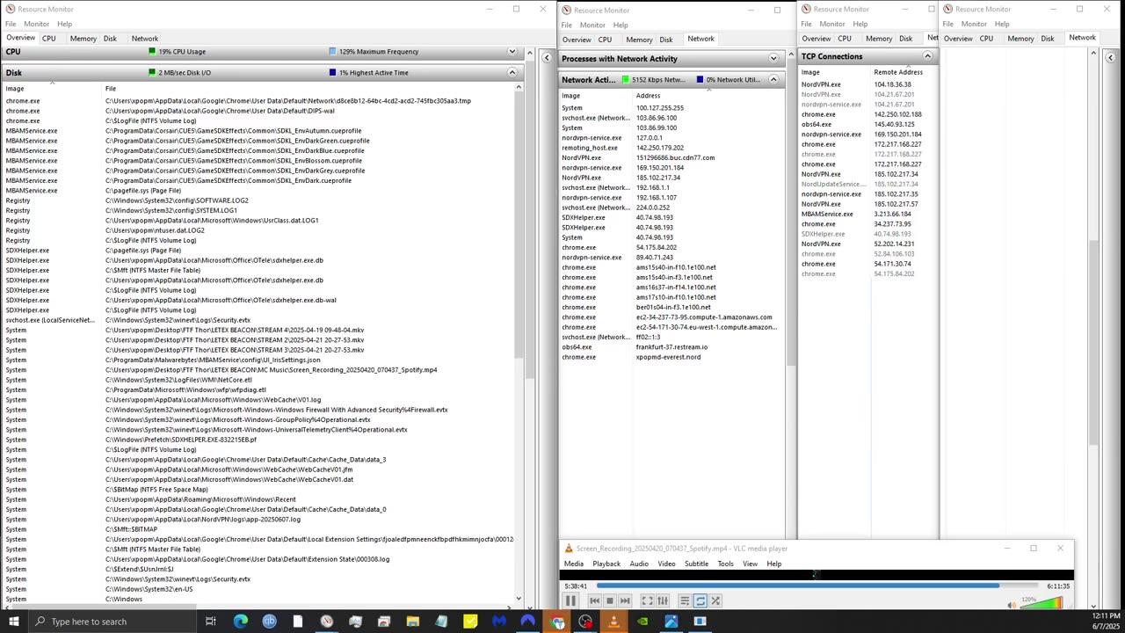Show VLC extended settings

(x=663, y=600)
